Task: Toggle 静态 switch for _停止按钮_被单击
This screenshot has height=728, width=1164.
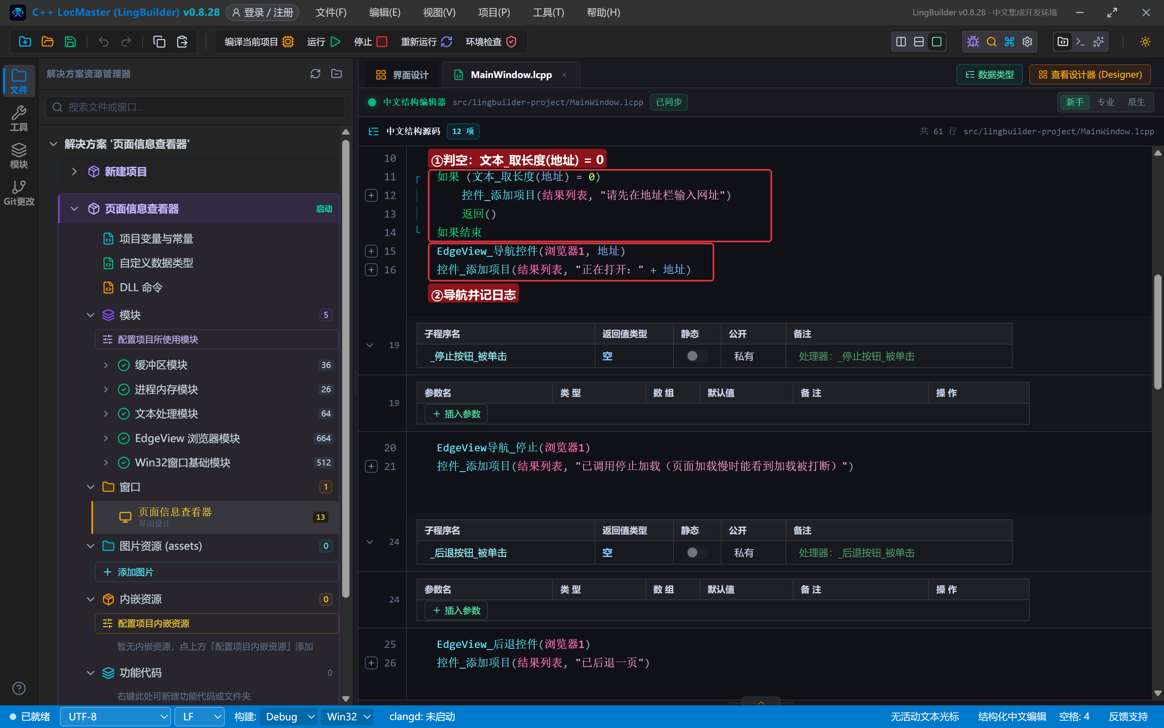Action: (x=696, y=356)
